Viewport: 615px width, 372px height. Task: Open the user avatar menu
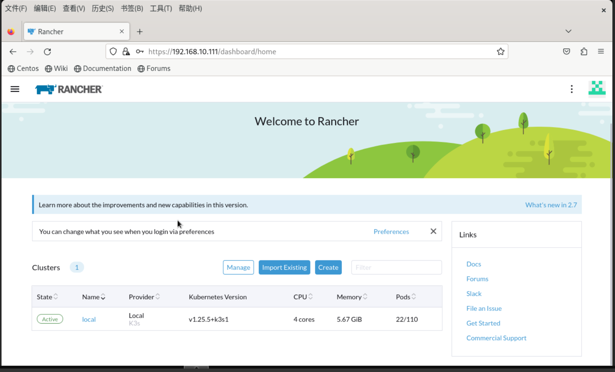click(597, 89)
